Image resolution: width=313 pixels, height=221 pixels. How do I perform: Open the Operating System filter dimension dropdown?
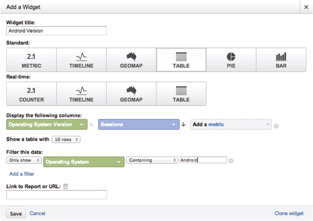[84, 162]
